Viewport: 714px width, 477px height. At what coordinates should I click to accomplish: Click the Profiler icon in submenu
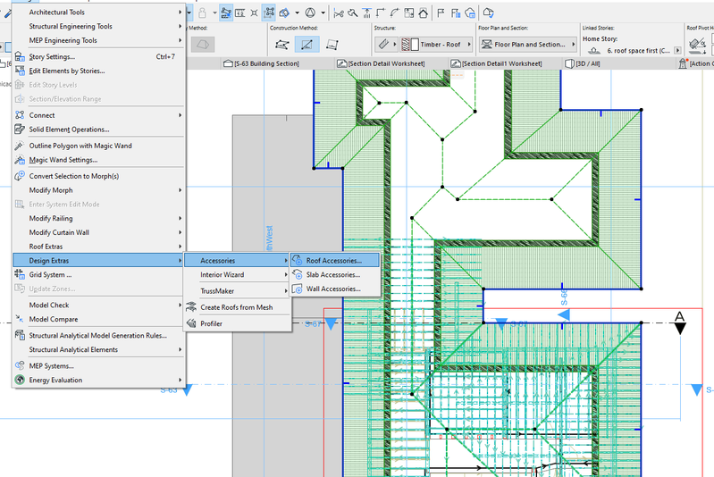(190, 323)
